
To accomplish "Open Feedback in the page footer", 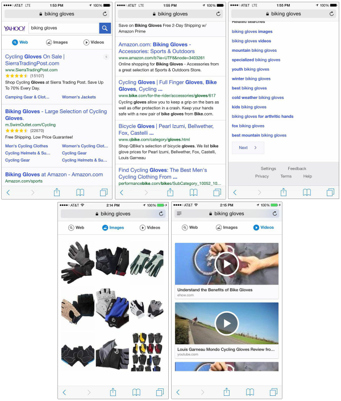I will (297, 168).
